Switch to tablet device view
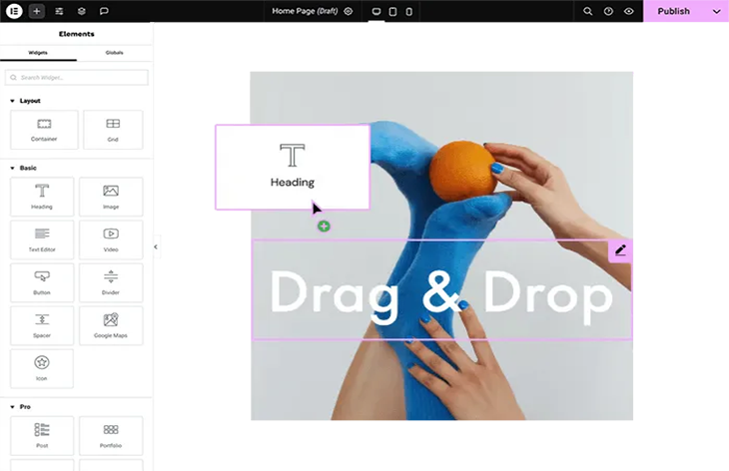Screen dimensions: 729x471 tap(392, 11)
